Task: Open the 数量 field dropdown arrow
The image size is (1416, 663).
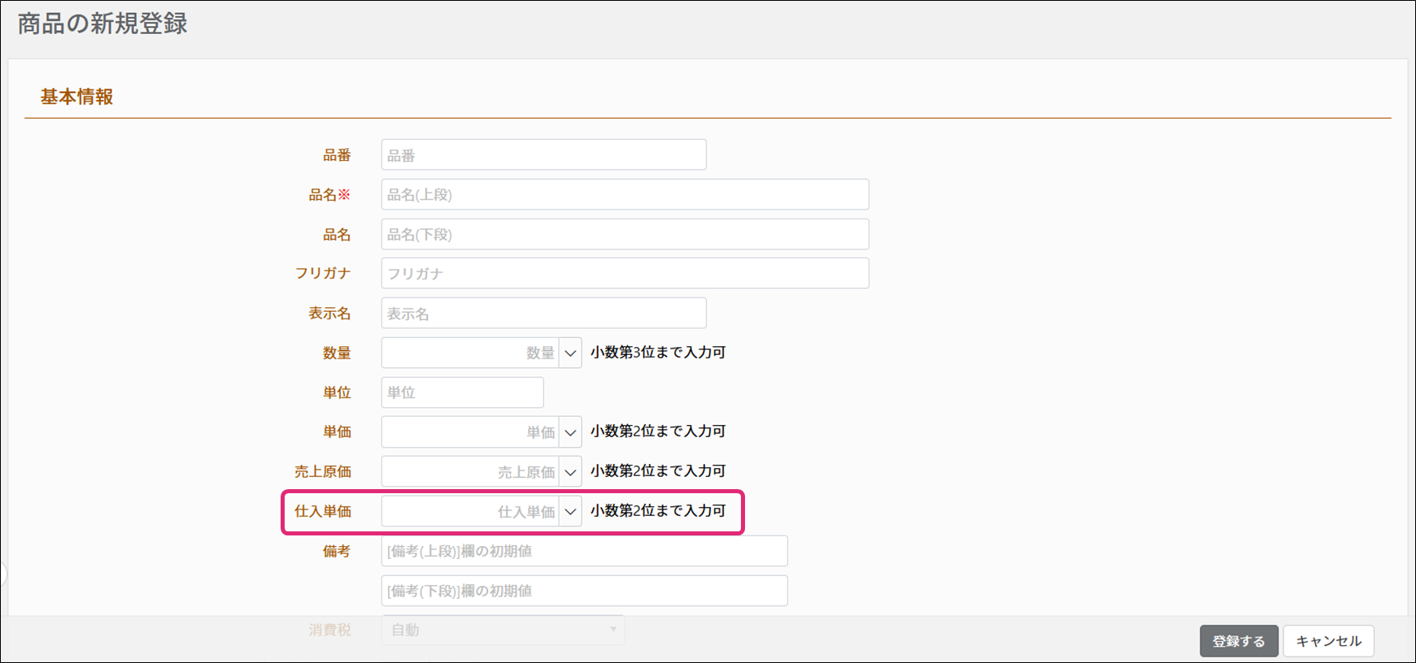Action: pyautogui.click(x=570, y=353)
